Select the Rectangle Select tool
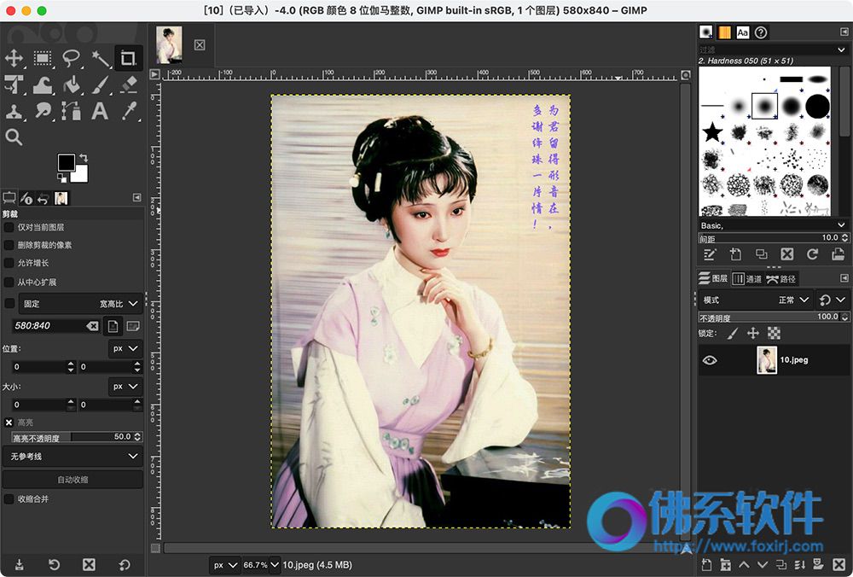 tap(43, 58)
